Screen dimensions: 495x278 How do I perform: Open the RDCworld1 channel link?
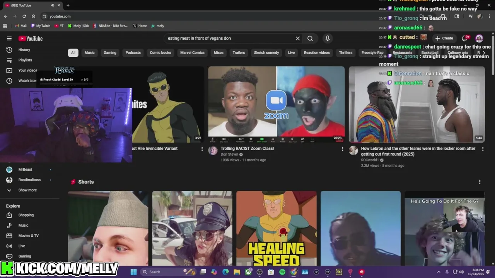tap(370, 160)
